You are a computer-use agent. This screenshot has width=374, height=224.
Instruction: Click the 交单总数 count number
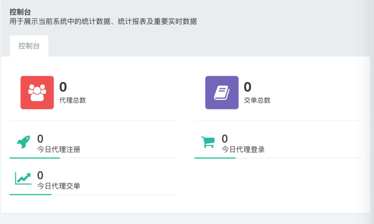click(x=248, y=87)
